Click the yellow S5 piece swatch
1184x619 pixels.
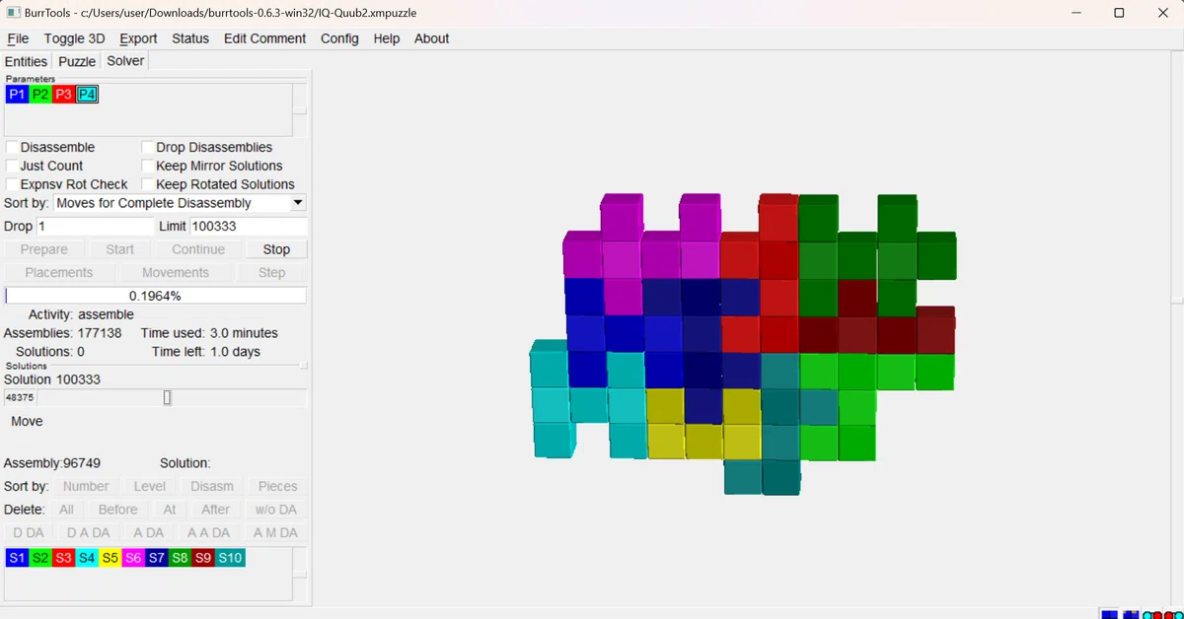[x=111, y=558]
